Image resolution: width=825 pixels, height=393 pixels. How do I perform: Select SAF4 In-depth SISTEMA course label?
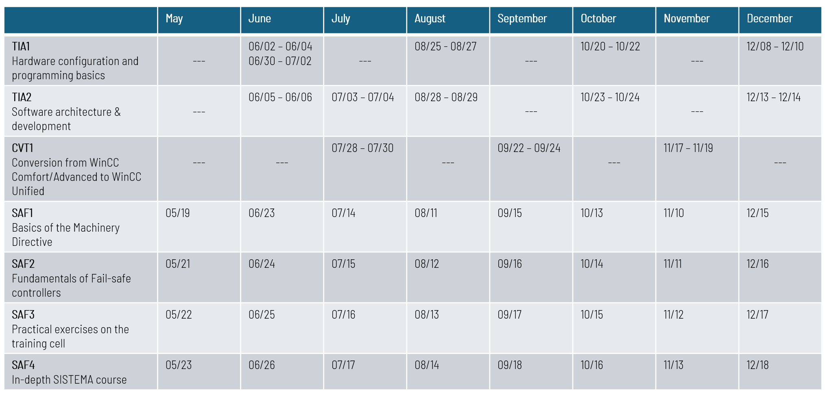click(x=69, y=372)
